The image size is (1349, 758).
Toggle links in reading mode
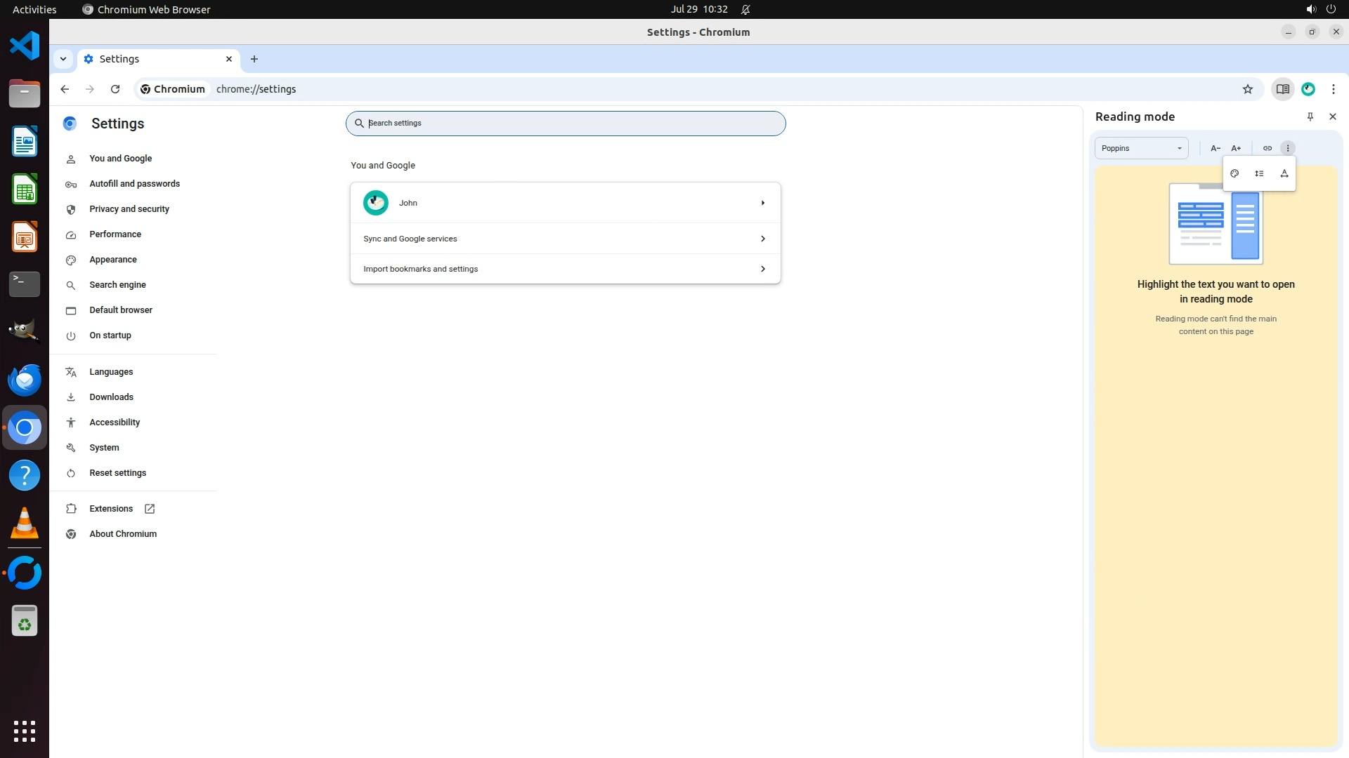point(1267,148)
